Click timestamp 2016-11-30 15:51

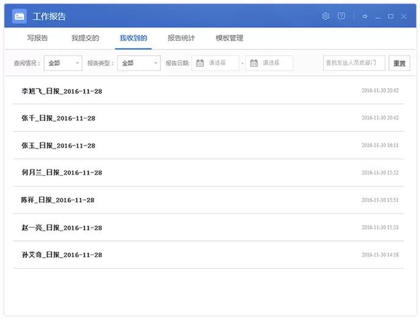[380, 200]
